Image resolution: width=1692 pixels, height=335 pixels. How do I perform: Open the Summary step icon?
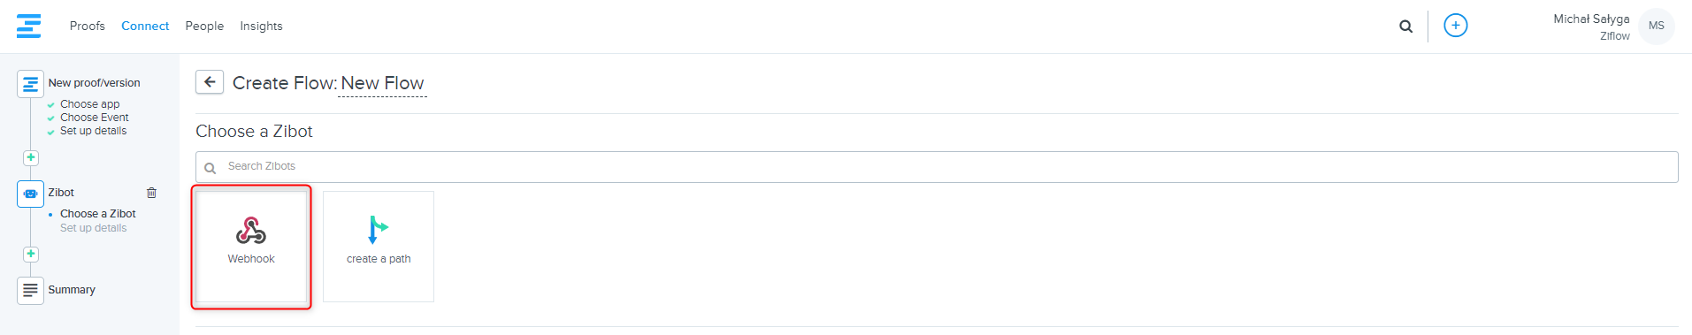pos(30,290)
